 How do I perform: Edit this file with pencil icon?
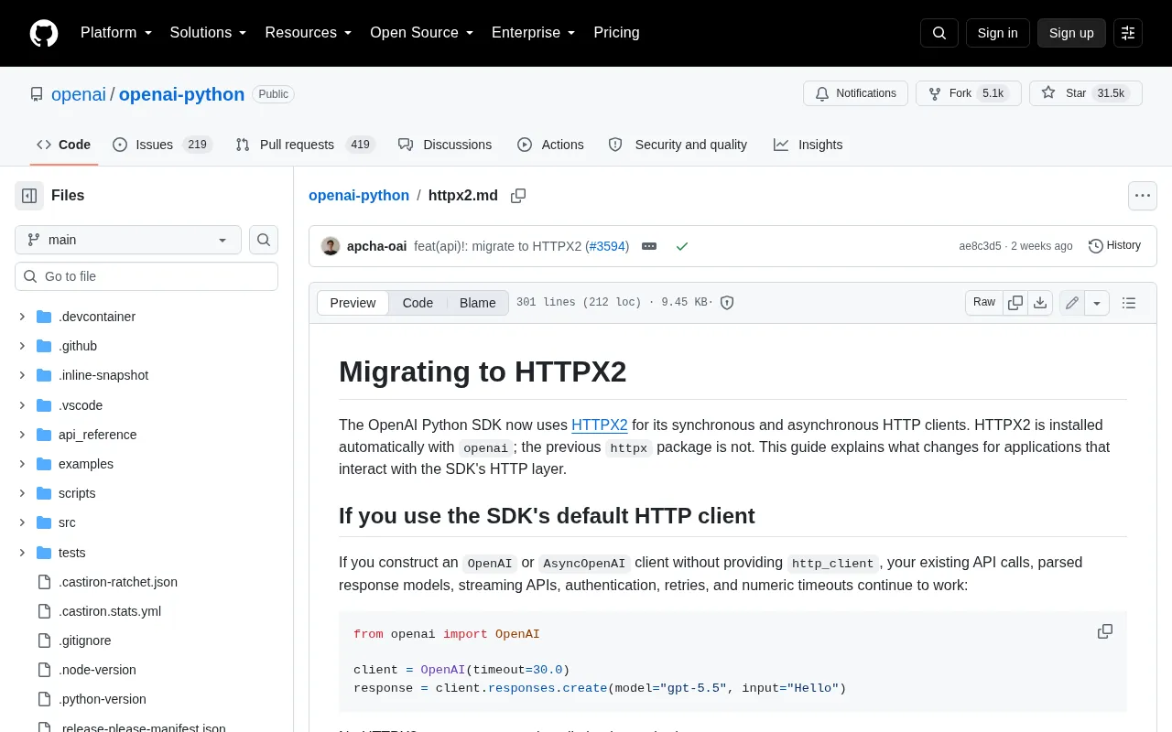(1072, 303)
